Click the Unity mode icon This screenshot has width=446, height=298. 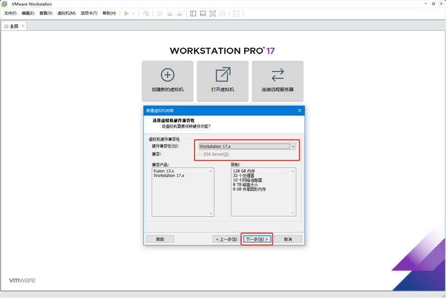point(223,13)
